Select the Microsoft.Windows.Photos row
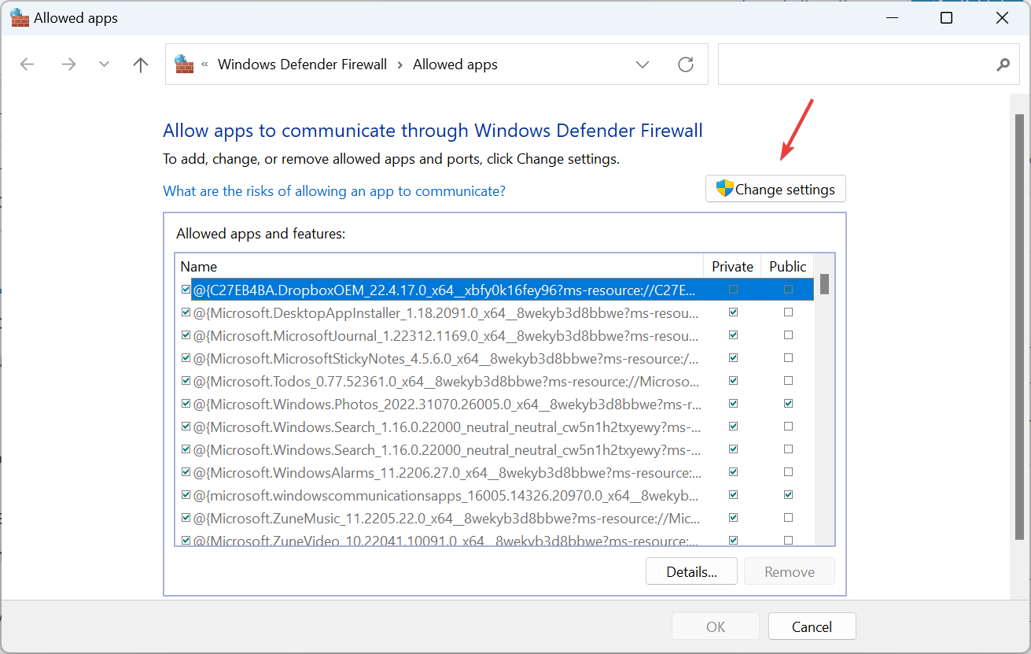This screenshot has width=1031, height=654. coord(495,404)
